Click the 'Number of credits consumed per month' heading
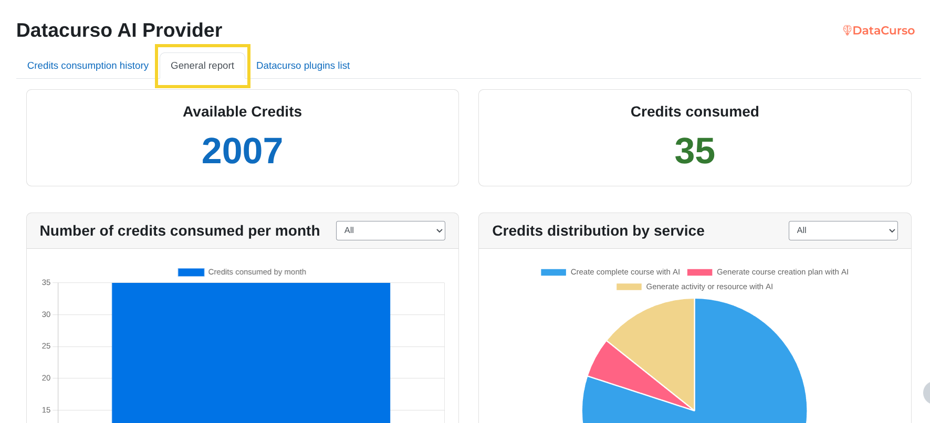This screenshot has height=423, width=930. (x=180, y=231)
